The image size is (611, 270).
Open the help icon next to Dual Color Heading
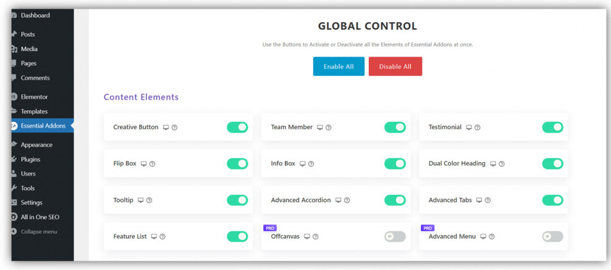(x=502, y=164)
